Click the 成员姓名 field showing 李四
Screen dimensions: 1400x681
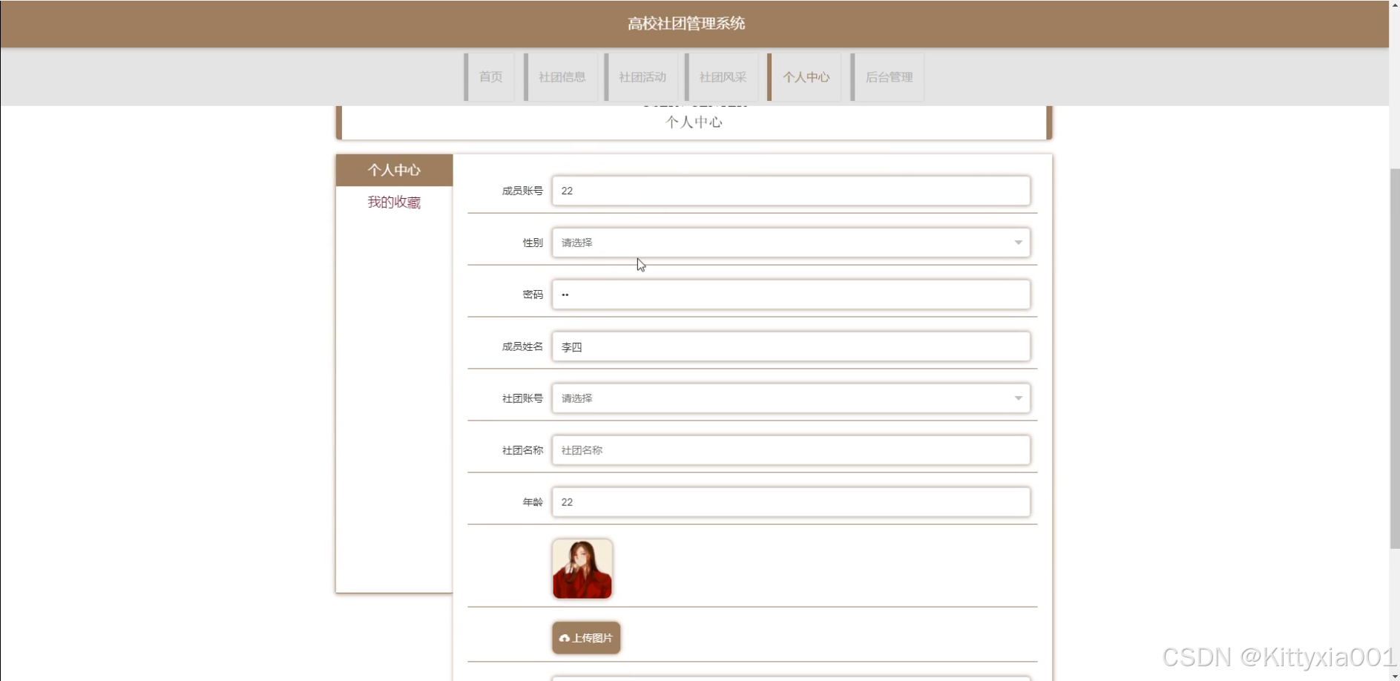click(791, 346)
